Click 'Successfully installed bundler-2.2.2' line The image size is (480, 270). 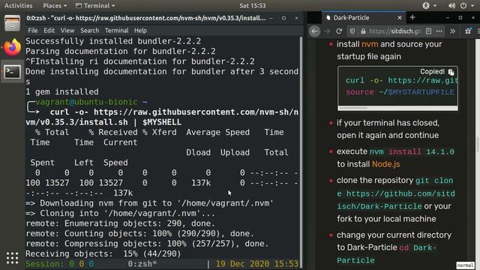(x=113, y=41)
